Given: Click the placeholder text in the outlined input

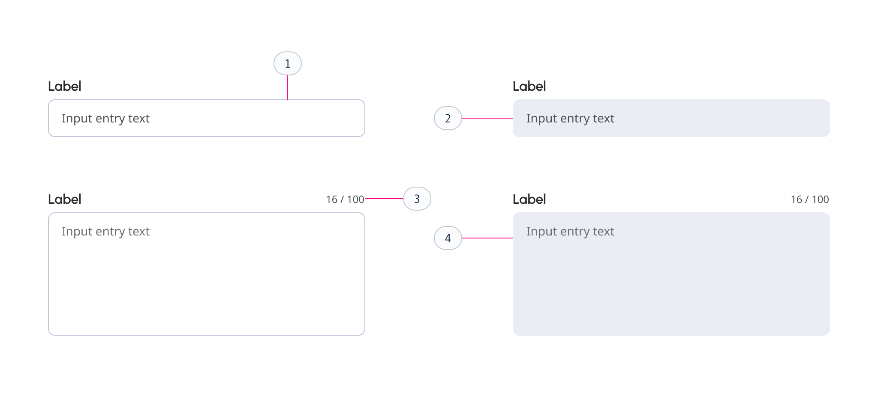Looking at the screenshot, I should 105,118.
